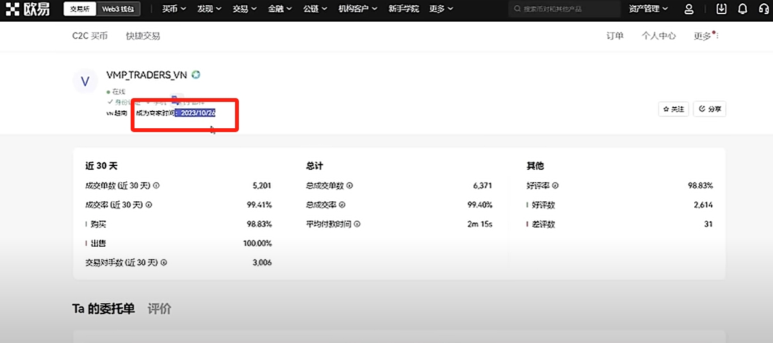Screen dimensions: 773x343
Task: Click the 好评数 row label
Action: pos(543,205)
